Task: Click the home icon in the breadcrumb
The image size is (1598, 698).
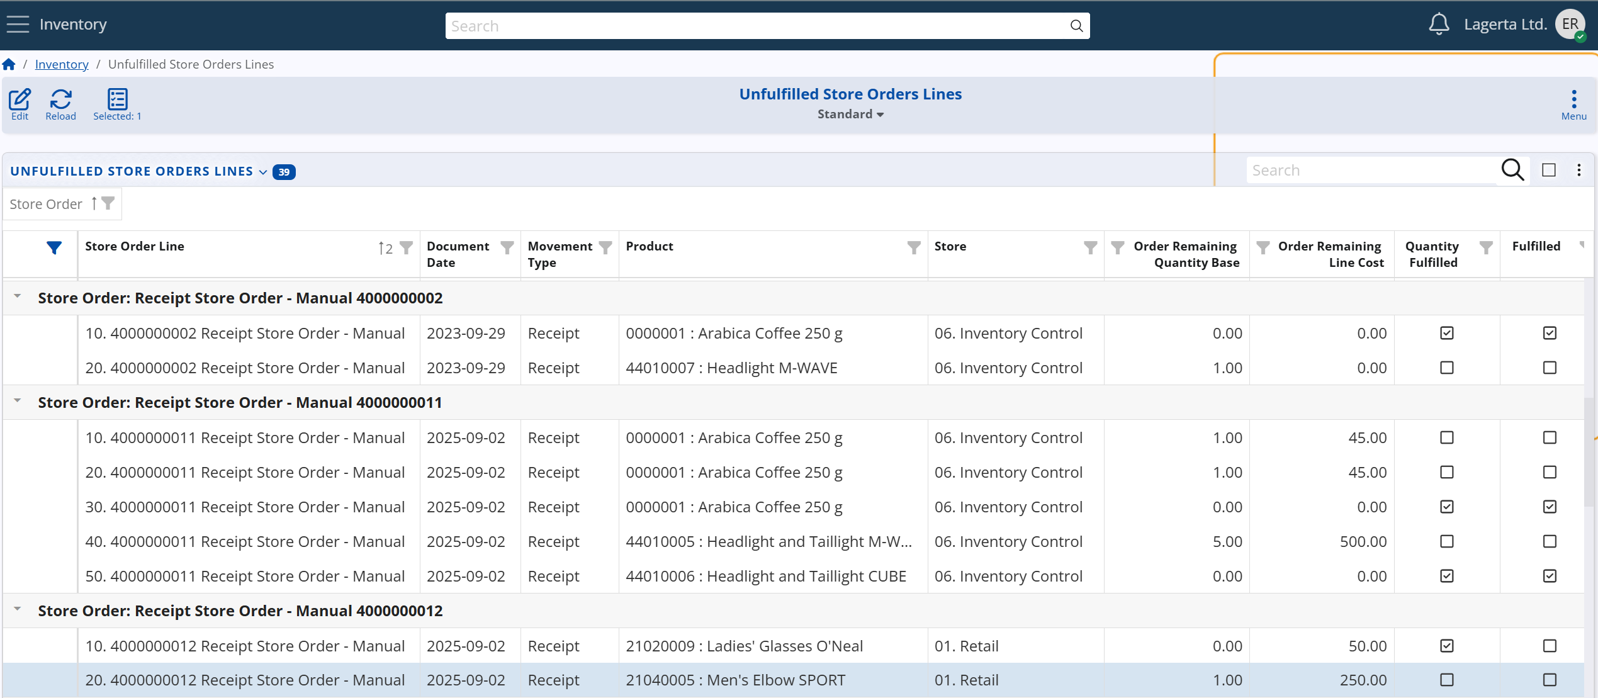Action: click(9, 64)
